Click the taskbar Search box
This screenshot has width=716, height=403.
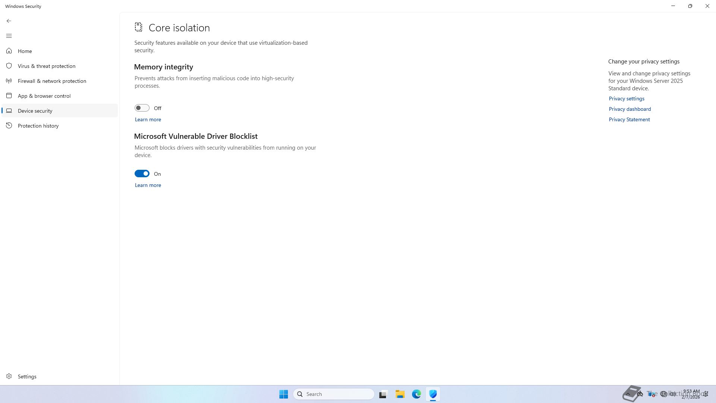[334, 394]
